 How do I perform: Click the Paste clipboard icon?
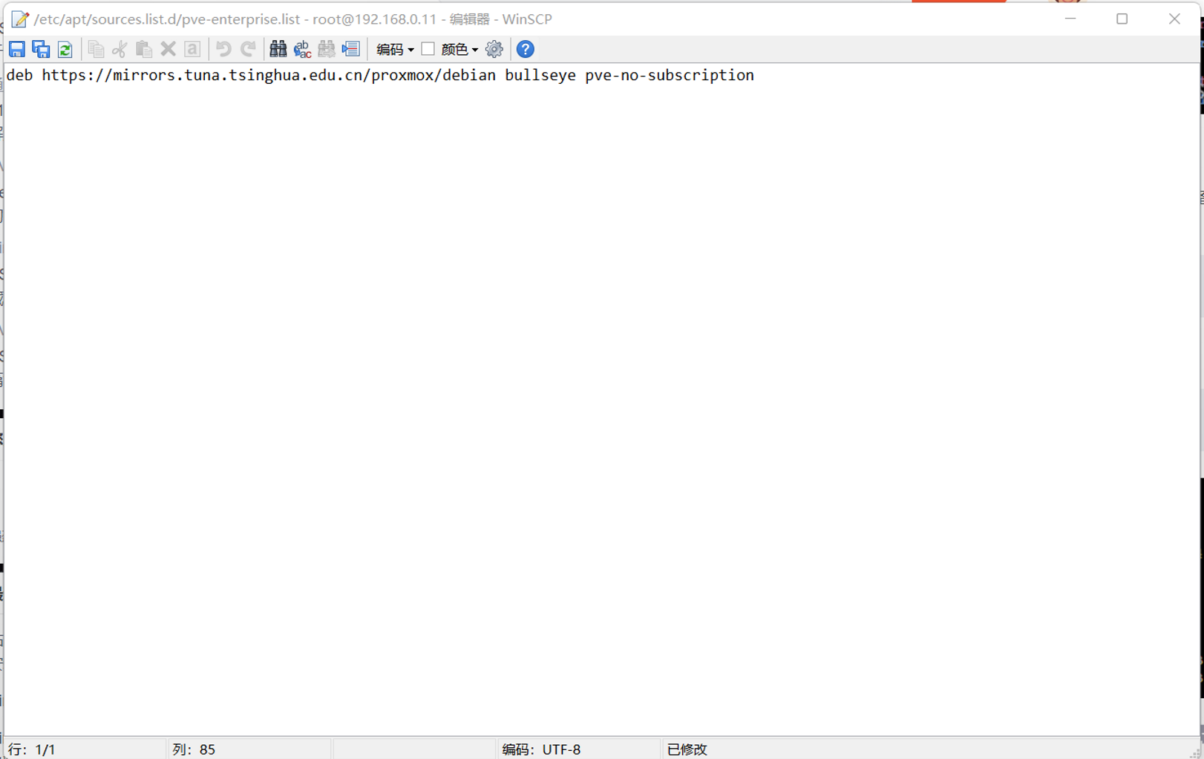pyautogui.click(x=144, y=49)
